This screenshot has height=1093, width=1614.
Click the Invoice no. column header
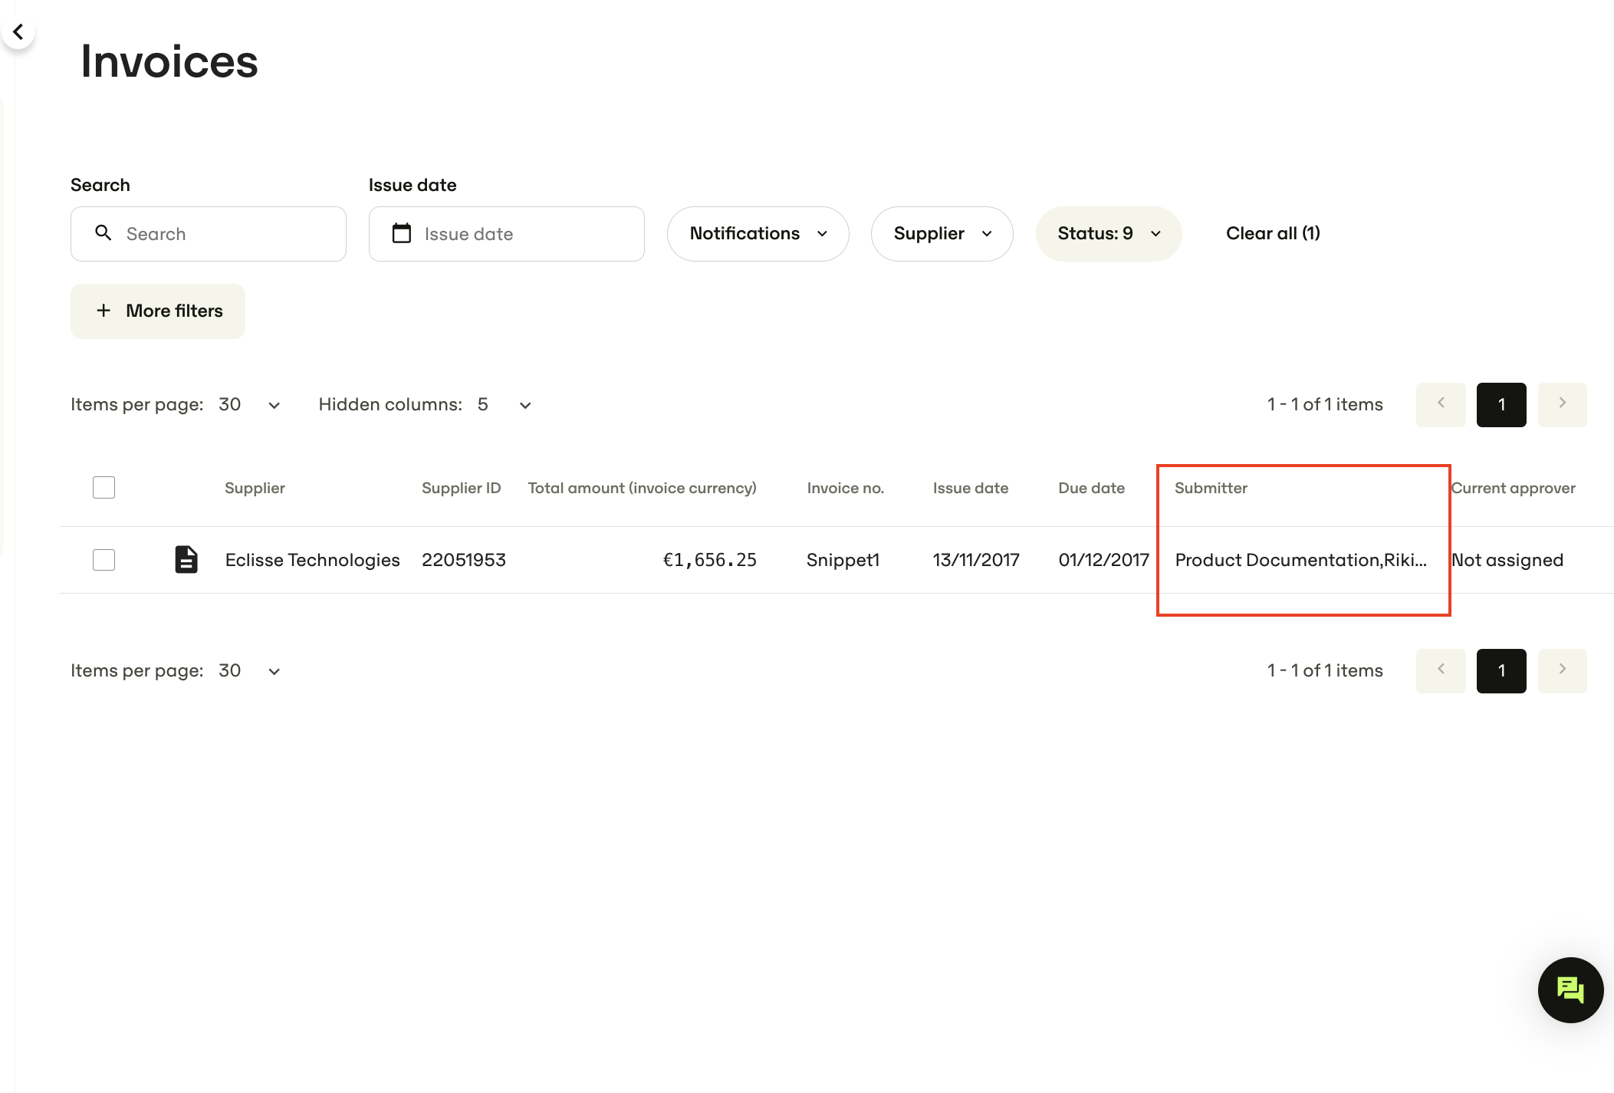pyautogui.click(x=845, y=488)
